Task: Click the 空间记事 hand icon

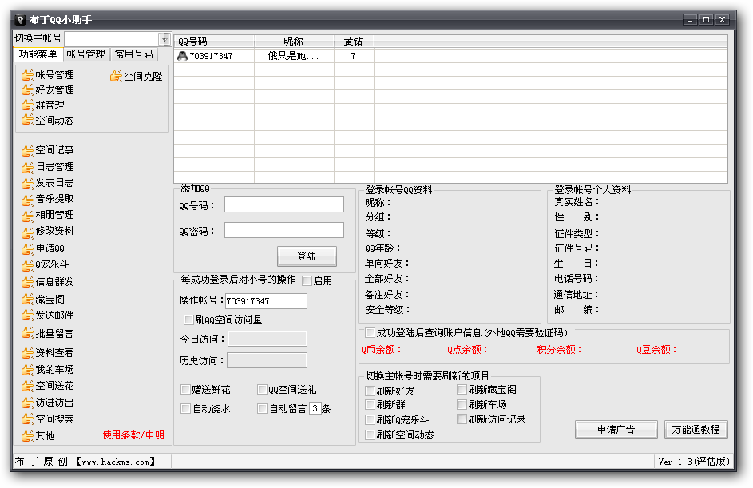Action: (27, 151)
